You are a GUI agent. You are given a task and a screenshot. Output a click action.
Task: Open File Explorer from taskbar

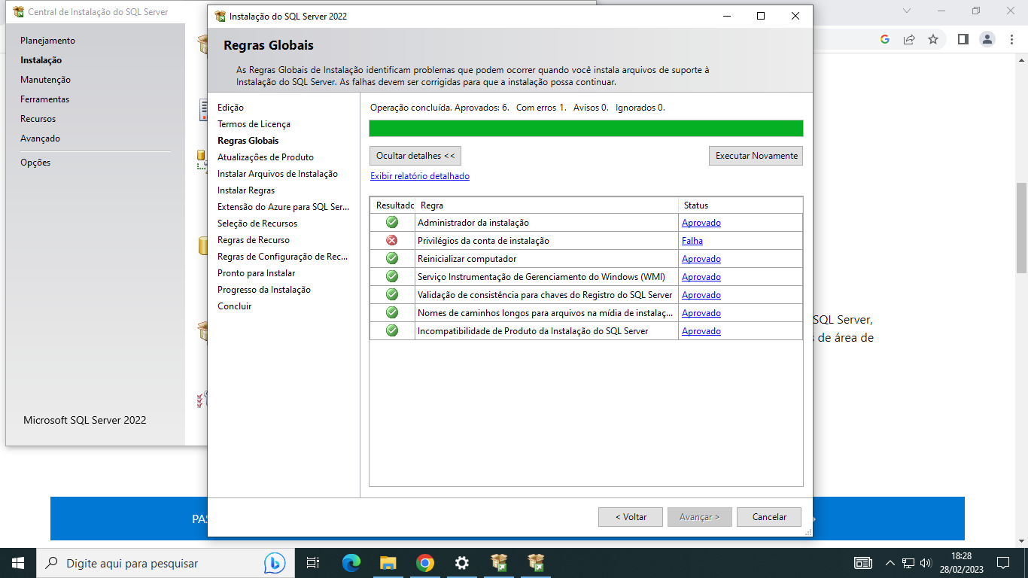click(x=388, y=563)
